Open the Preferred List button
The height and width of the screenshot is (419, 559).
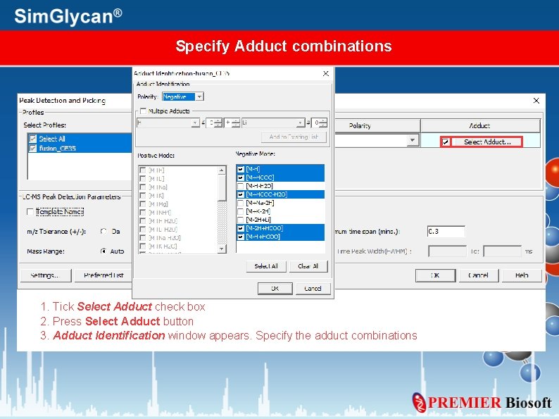coord(103,275)
